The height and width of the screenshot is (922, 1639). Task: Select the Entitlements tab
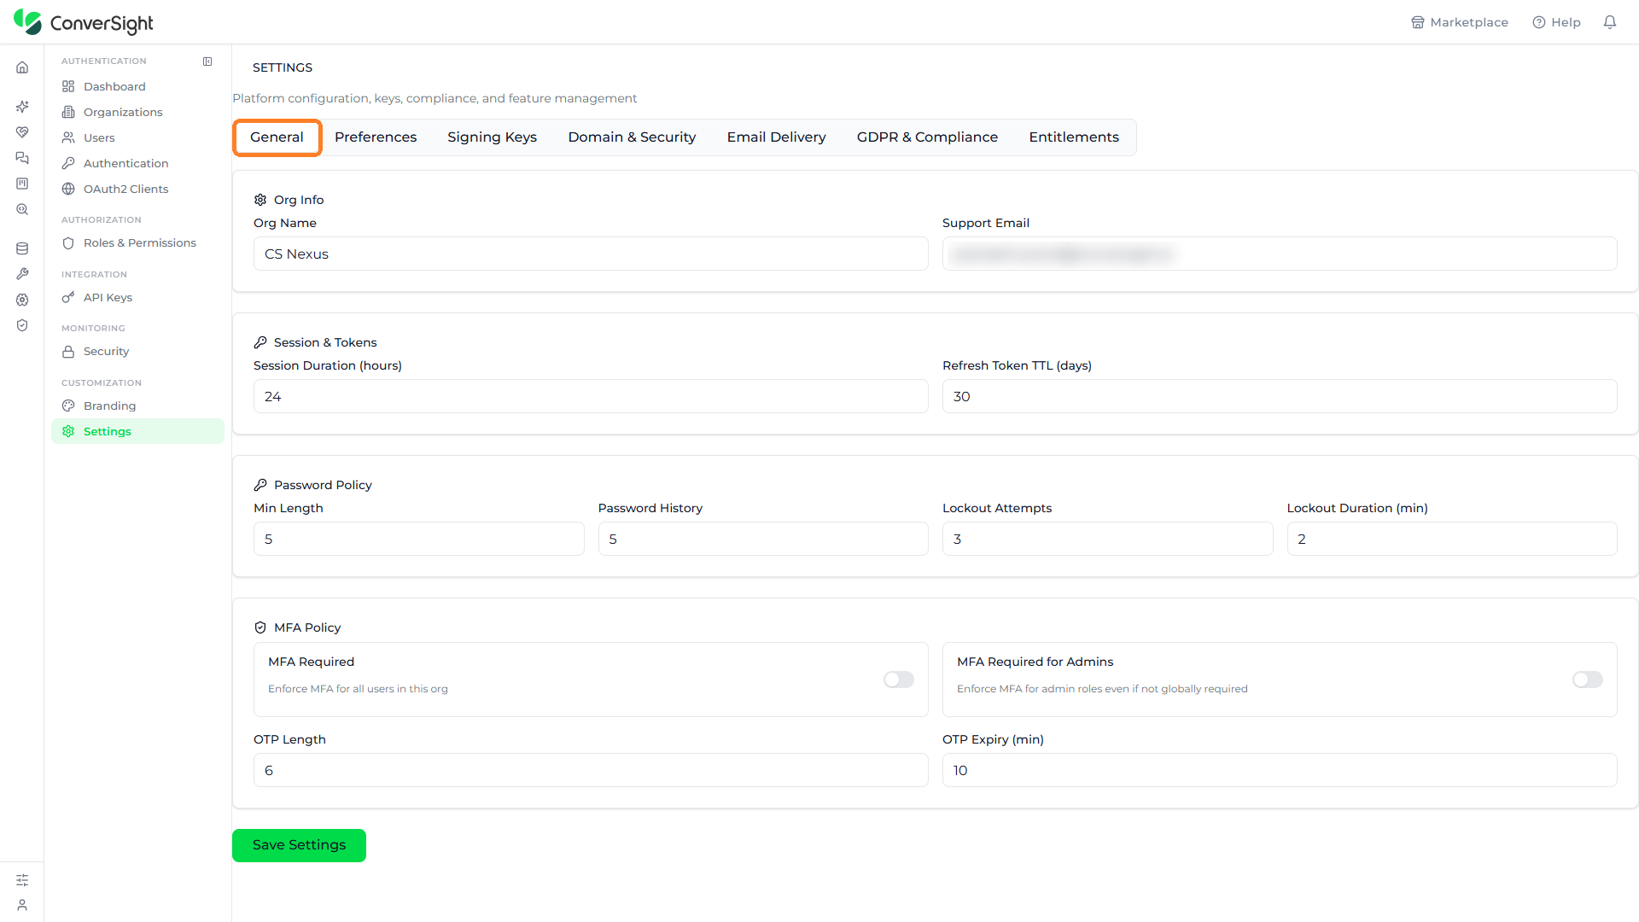coord(1074,137)
